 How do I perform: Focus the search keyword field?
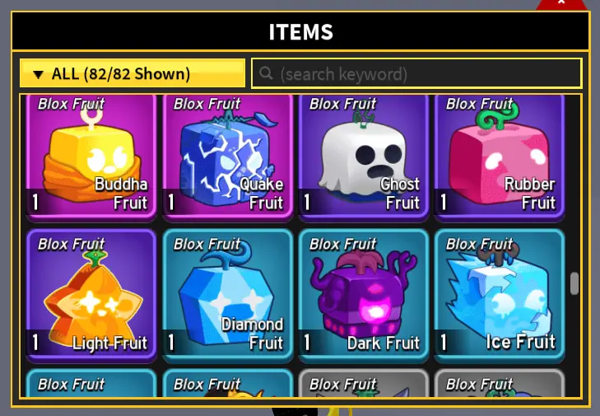(x=416, y=73)
